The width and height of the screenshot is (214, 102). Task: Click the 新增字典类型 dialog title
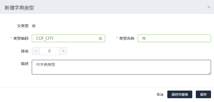pyautogui.click(x=19, y=8)
